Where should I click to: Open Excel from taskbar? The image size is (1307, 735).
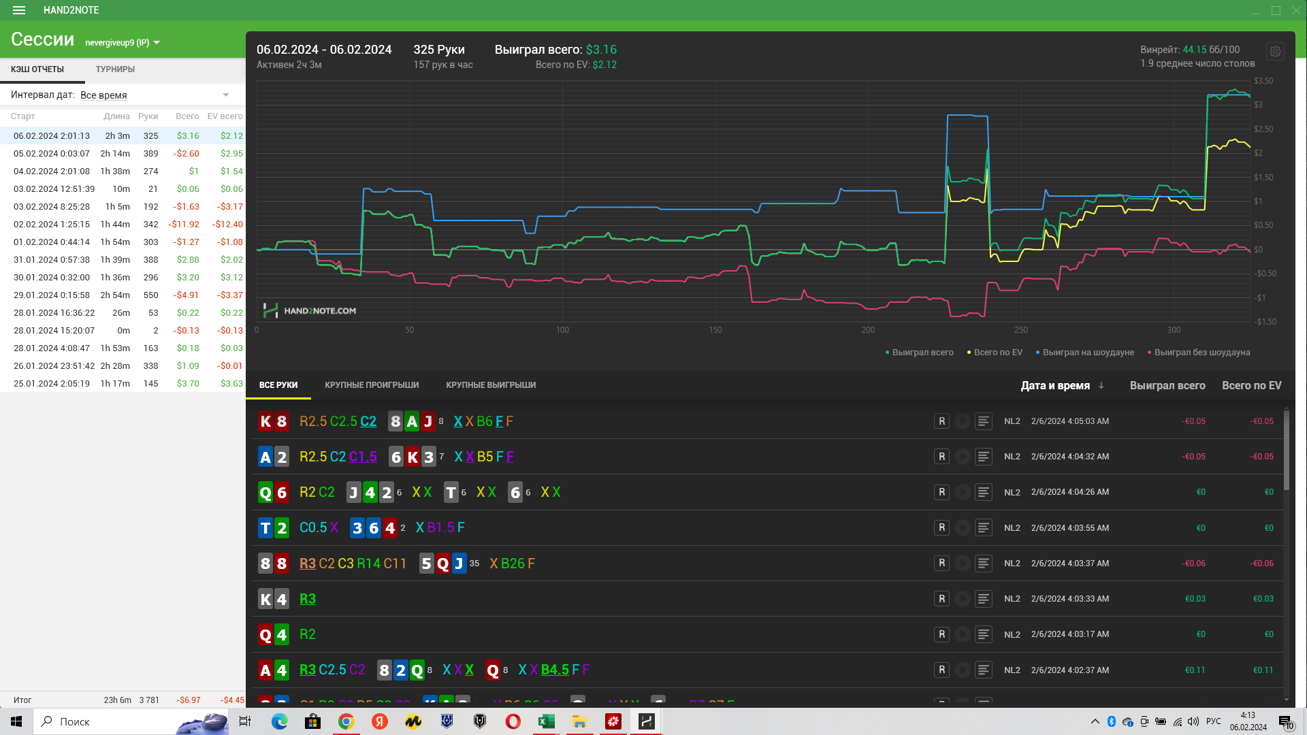click(547, 721)
